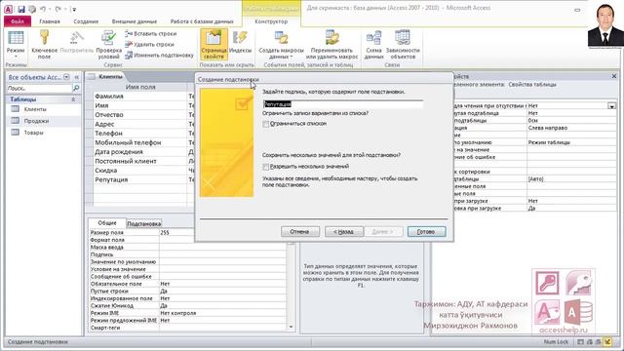Collapse the Таблицы group
624x351 pixels.
73,99
